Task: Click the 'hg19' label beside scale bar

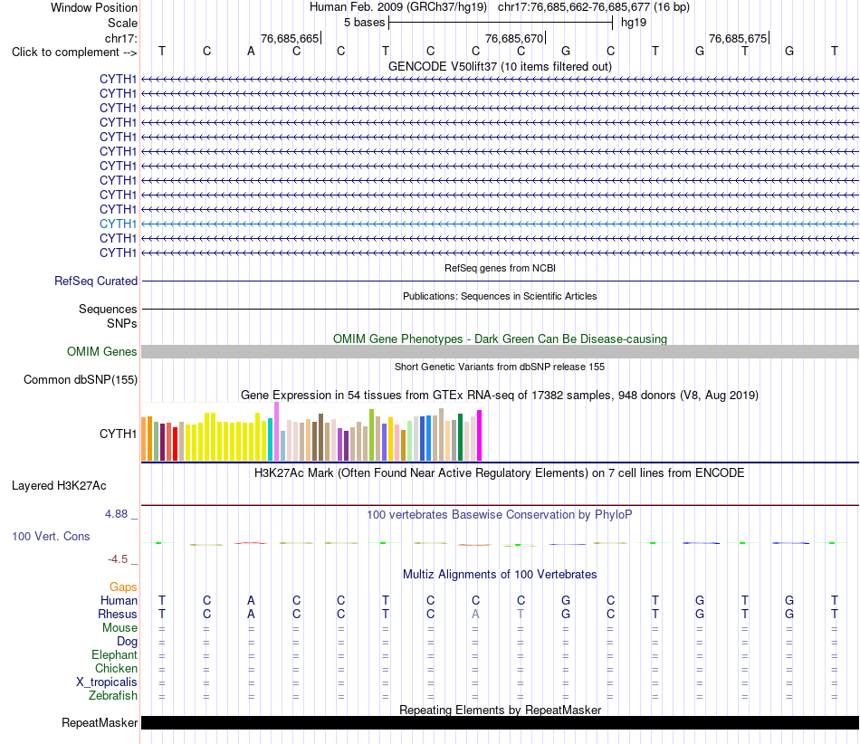Action: (x=634, y=23)
